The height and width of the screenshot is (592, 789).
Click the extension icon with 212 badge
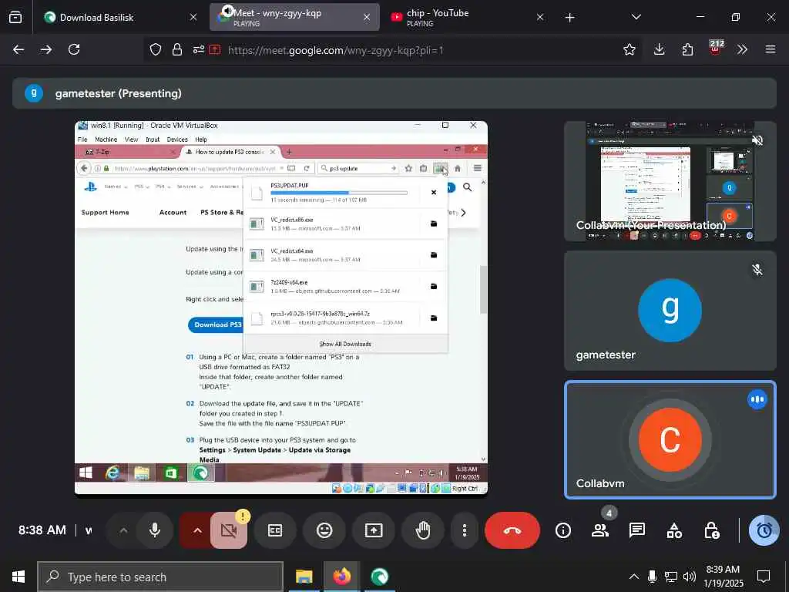(x=716, y=48)
